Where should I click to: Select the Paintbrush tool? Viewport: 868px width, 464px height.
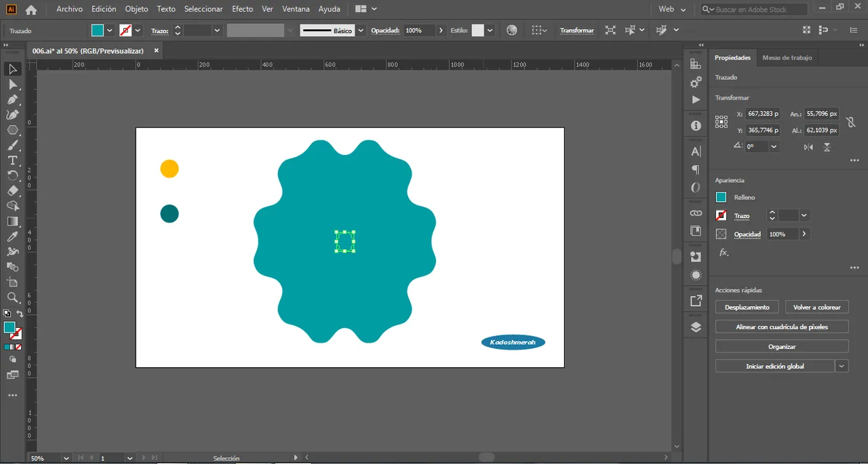tap(12, 146)
